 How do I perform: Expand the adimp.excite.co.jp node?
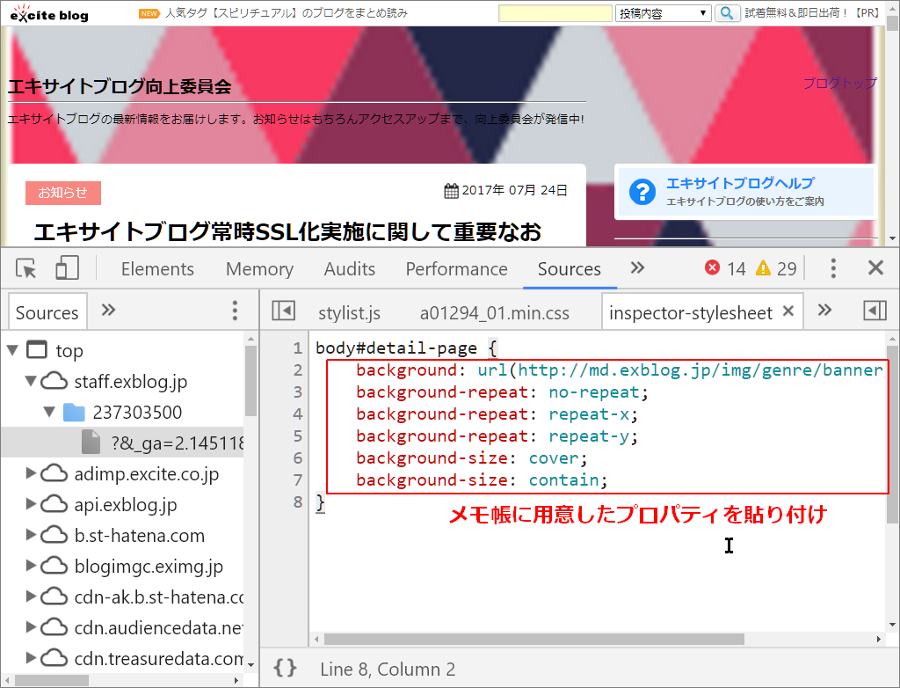pyautogui.click(x=31, y=473)
